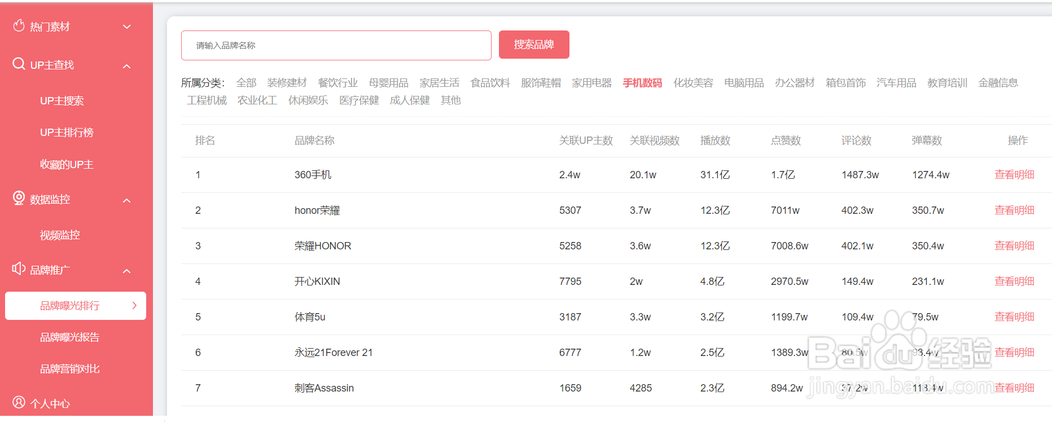Screen dimensions: 1052x422
Task: Filter by 全部 category
Action: pos(246,83)
